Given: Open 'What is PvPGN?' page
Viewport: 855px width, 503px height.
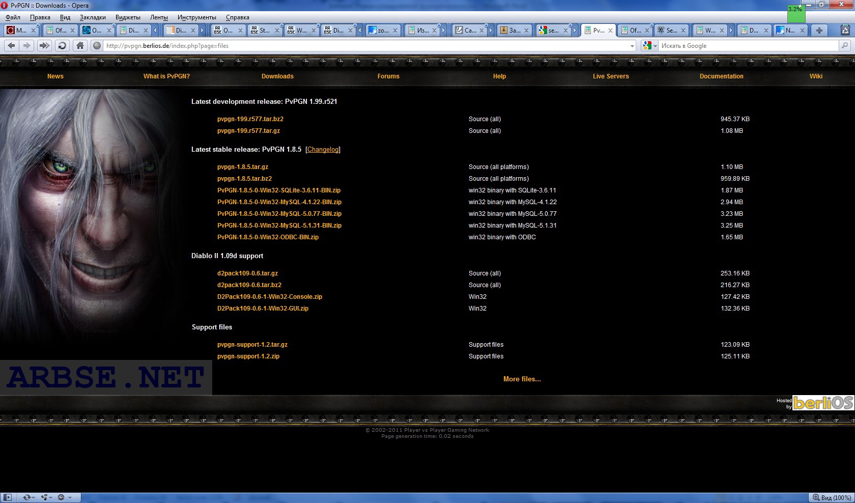Looking at the screenshot, I should click(x=166, y=76).
